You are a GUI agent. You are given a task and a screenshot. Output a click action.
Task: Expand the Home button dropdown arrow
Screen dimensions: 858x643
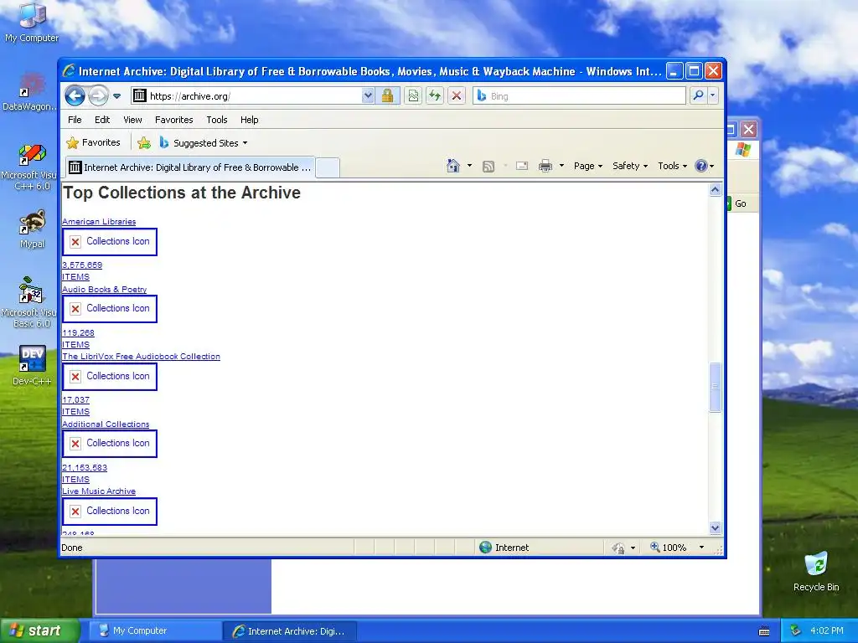469,166
